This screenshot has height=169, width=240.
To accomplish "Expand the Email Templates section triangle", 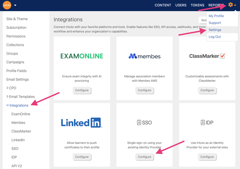I will pyautogui.click(x=7, y=97).
